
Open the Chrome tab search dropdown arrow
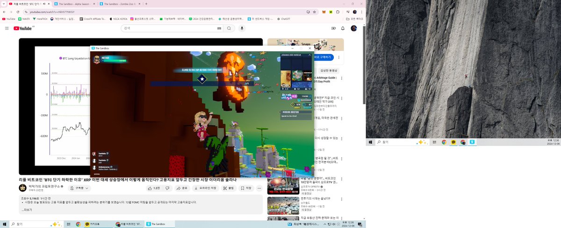coord(4,3)
